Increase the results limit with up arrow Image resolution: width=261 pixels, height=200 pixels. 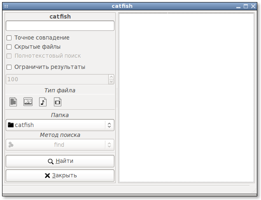(x=111, y=77)
